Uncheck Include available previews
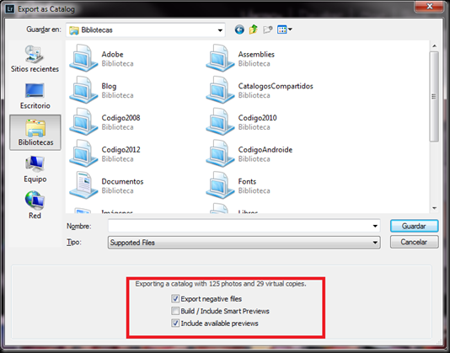Image resolution: width=450 pixels, height=353 pixels. (175, 324)
